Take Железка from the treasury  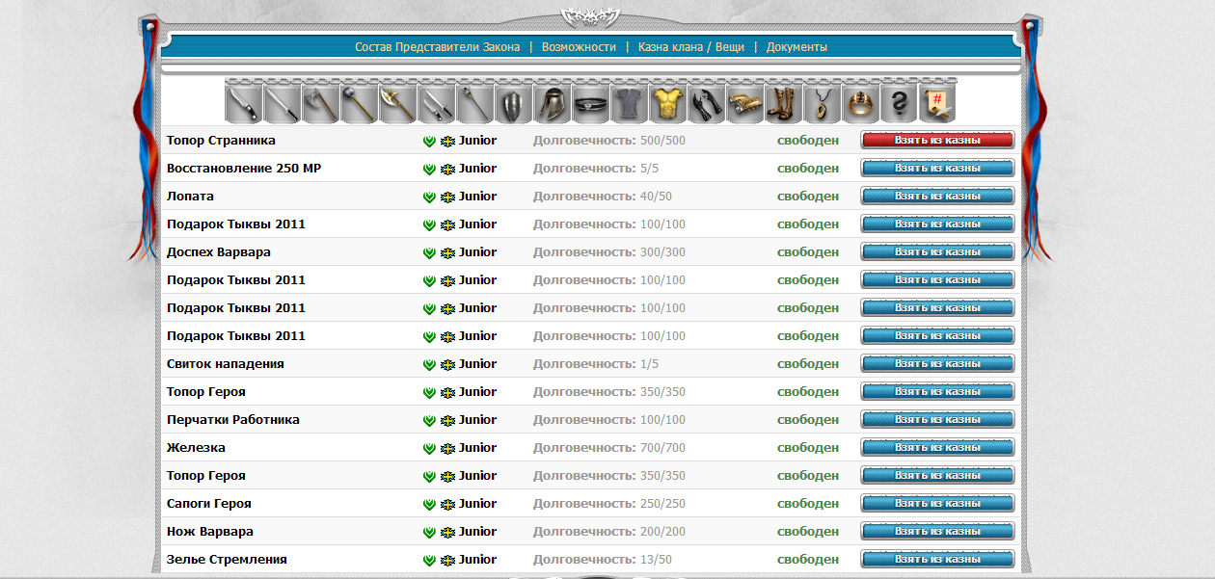point(937,448)
